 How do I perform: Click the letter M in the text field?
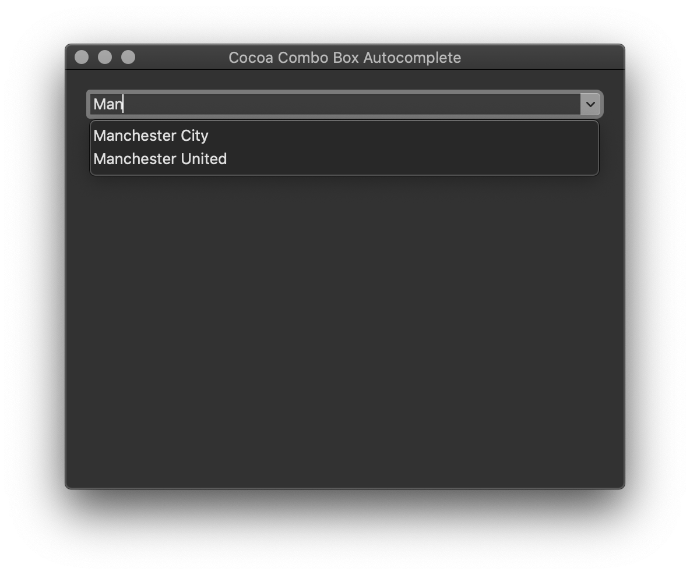(99, 104)
